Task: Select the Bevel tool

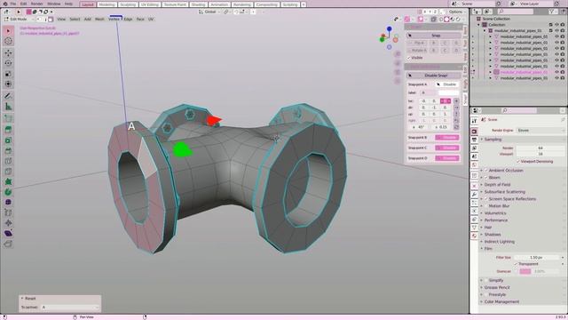Action: [x=8, y=150]
